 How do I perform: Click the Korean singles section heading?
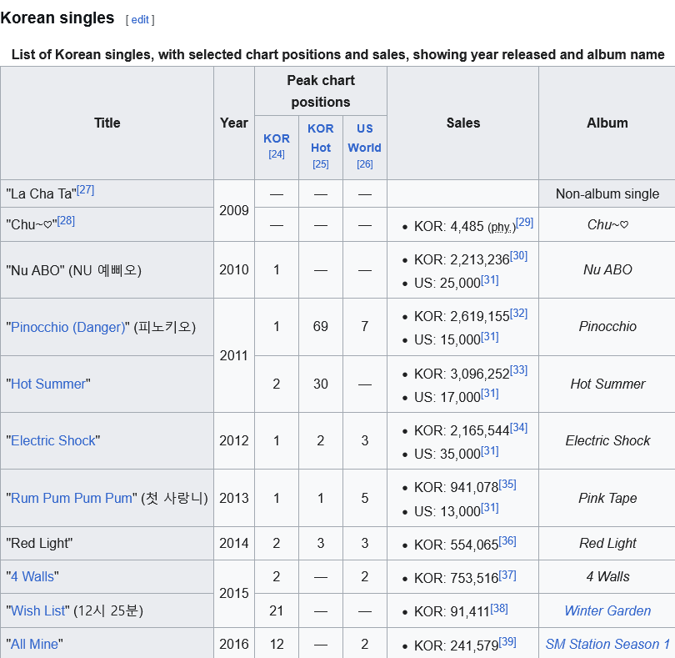(x=57, y=18)
